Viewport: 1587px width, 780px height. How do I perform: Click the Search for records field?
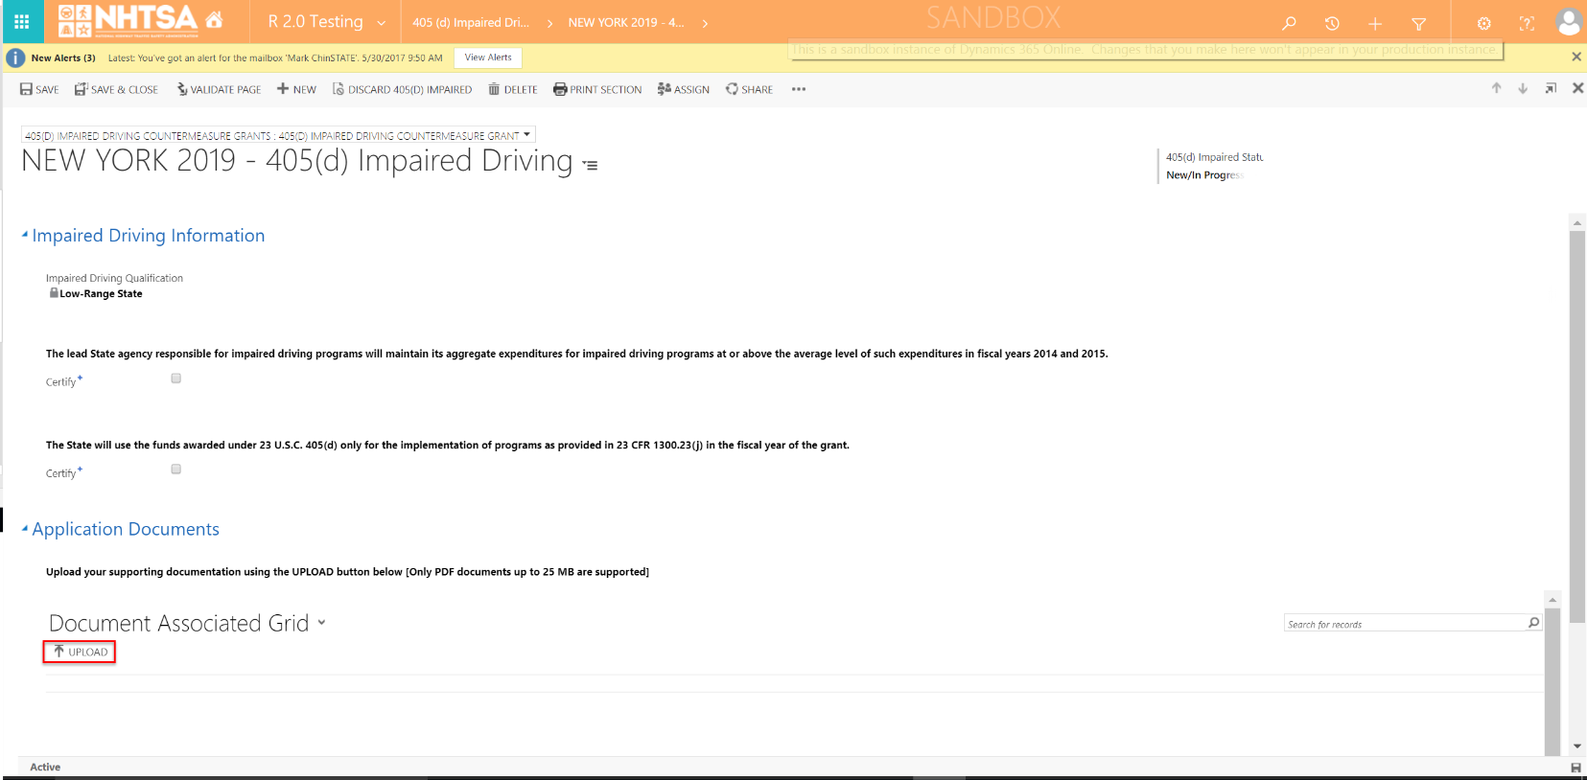[x=1404, y=624]
